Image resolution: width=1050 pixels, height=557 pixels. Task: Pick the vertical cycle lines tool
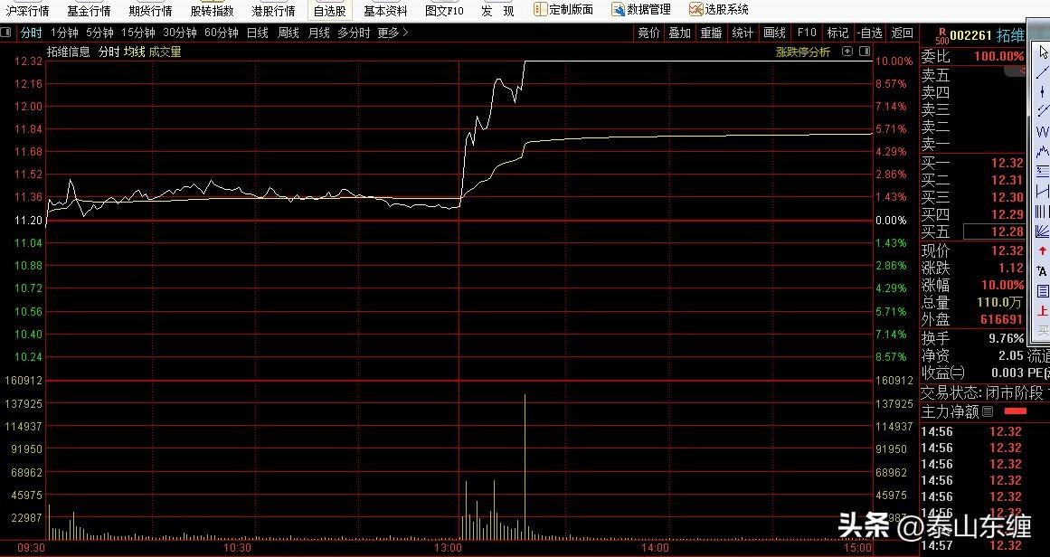click(x=1043, y=212)
